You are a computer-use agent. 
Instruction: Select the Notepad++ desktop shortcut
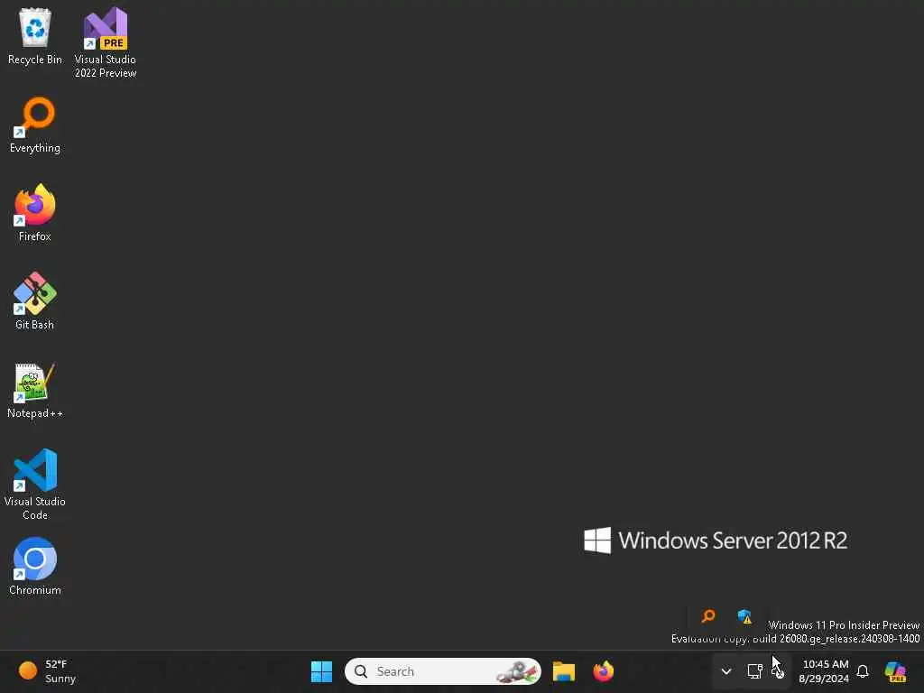(35, 390)
